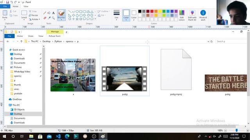This screenshot has height=140, width=250.
Task: Click the zoom in plus button
Action: (248, 131)
